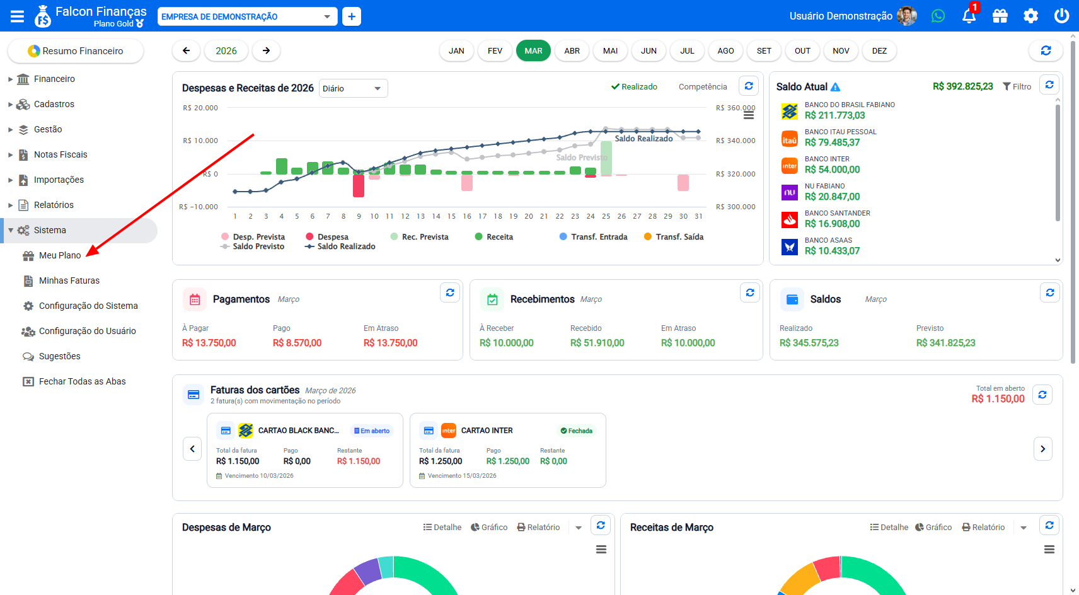The height and width of the screenshot is (595, 1079).
Task: Toggle Desp. Prevista legend series
Action: click(253, 237)
